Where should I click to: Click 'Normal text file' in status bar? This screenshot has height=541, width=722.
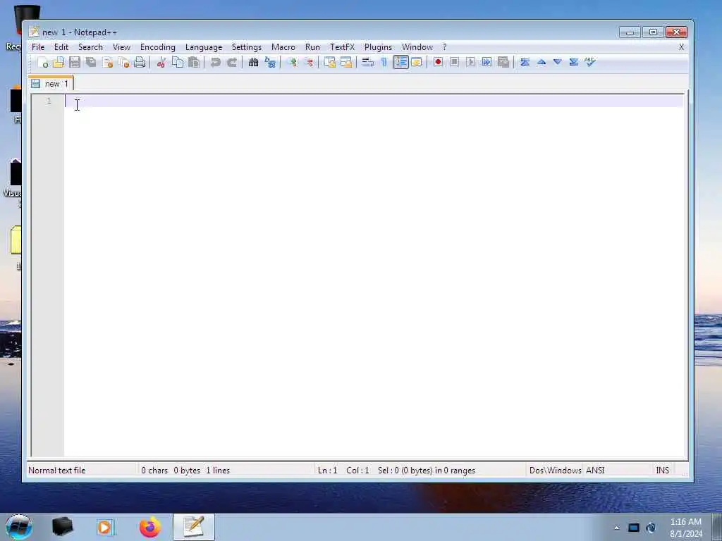coord(56,470)
